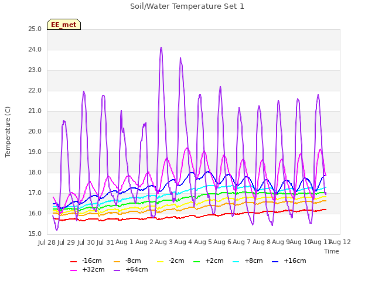
Task: Click the chart title Soil/Water Temperature Set 1
Action: [187, 6]
